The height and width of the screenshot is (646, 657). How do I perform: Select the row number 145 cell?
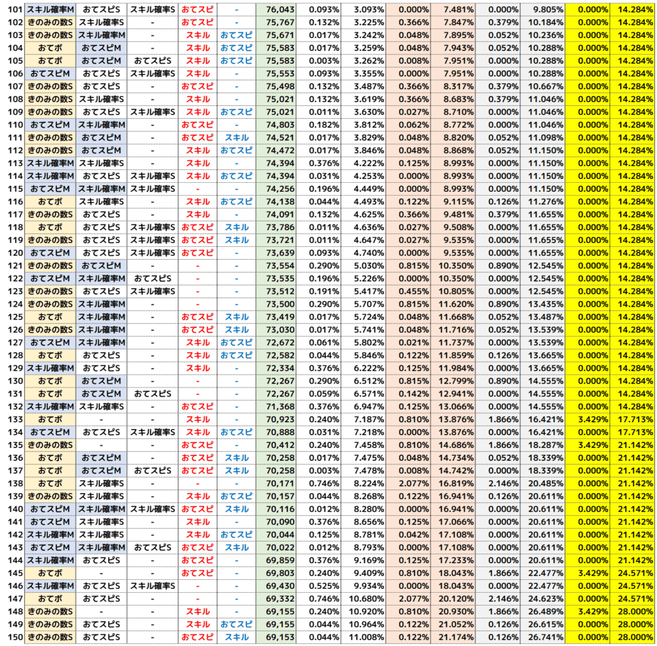[13, 573]
